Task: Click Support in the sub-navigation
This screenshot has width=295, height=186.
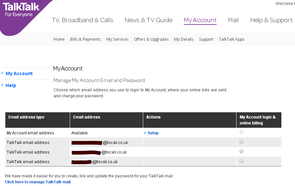Action: click(206, 39)
